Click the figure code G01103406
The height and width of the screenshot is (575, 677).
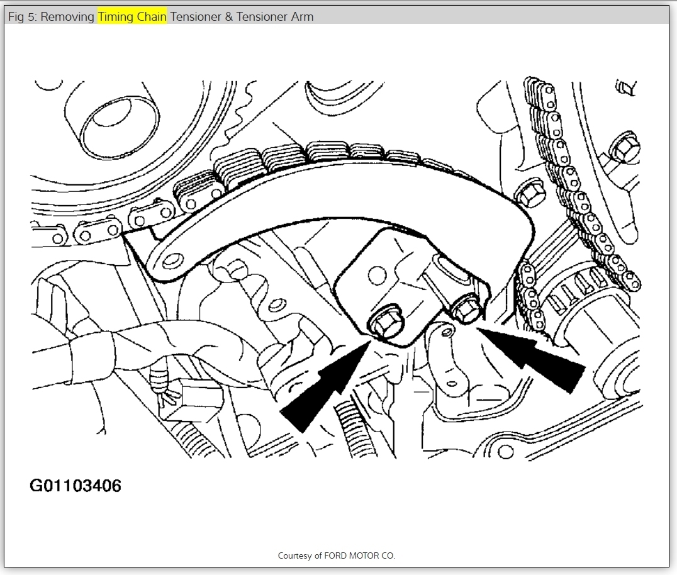pyautogui.click(x=76, y=486)
